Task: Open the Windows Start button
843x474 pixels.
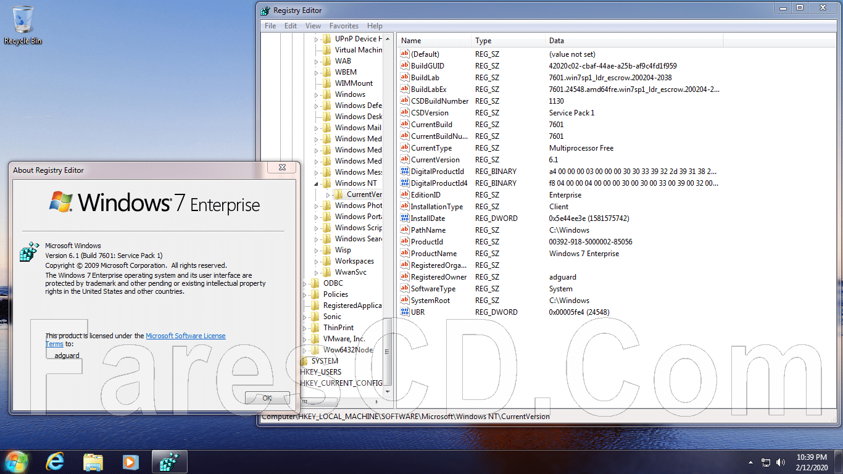Action: (x=17, y=461)
